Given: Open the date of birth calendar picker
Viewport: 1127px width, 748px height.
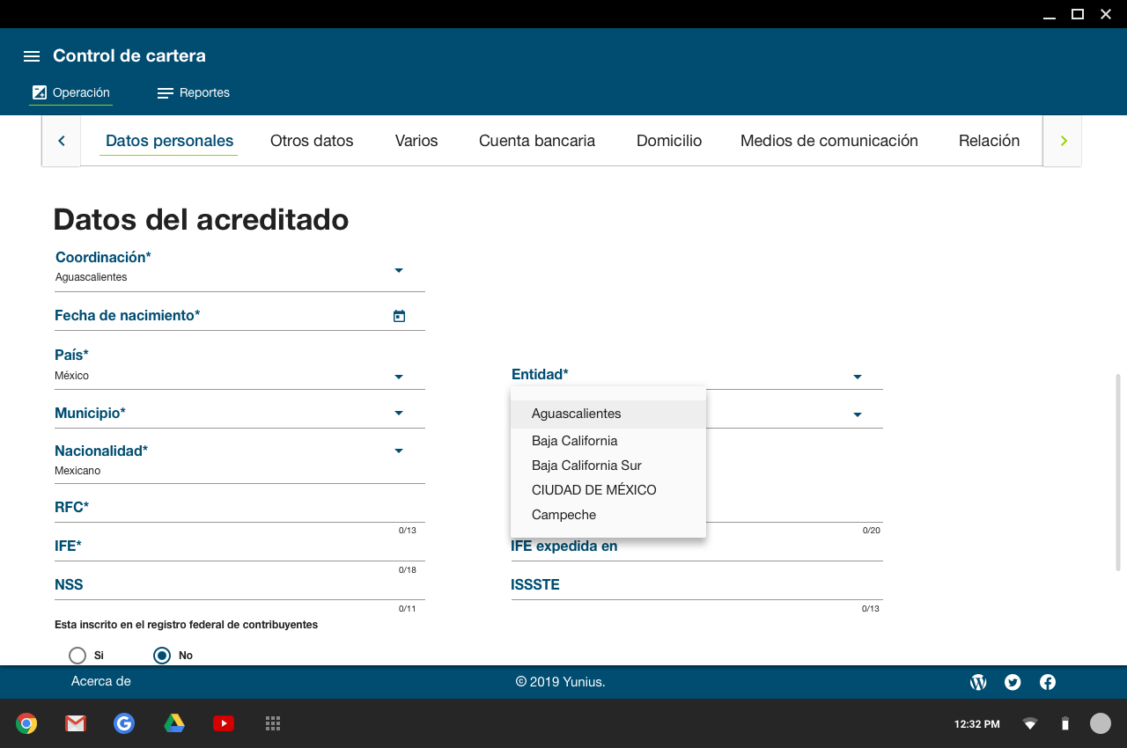Looking at the screenshot, I should (x=399, y=316).
